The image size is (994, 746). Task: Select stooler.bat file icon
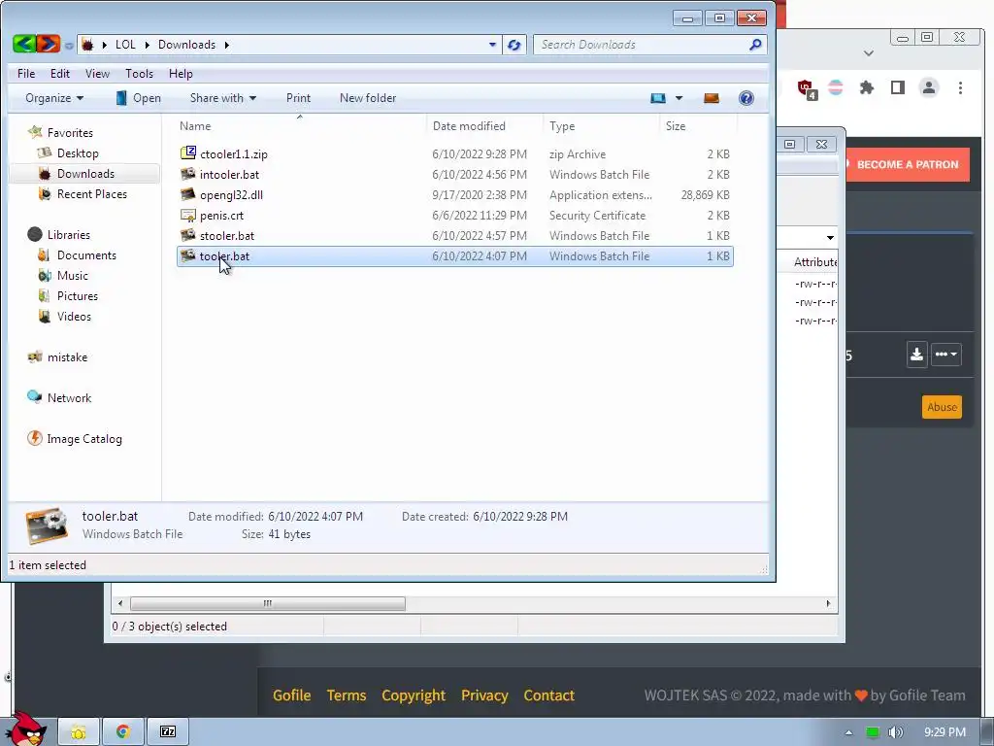pyautogui.click(x=187, y=235)
